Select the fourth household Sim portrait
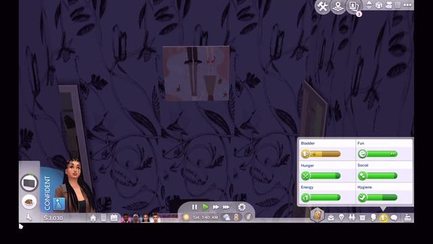The height and width of the screenshot is (244, 433). [x=155, y=218]
